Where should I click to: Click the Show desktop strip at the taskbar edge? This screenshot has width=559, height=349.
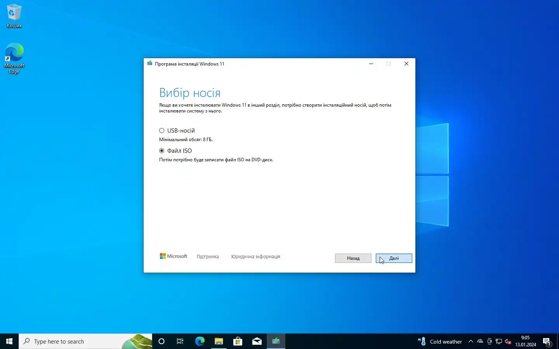pyautogui.click(x=558, y=341)
